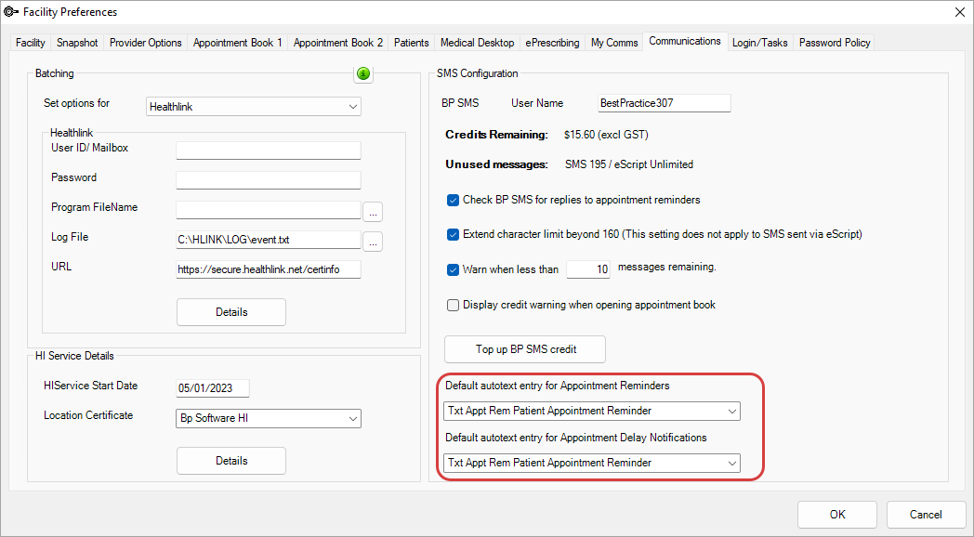Open the Provider Options tab
Viewport: 974px width, 537px height.
click(x=145, y=43)
